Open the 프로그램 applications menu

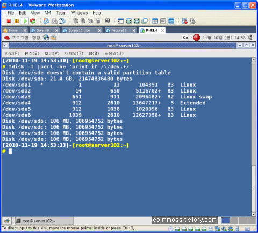[x=20, y=38]
